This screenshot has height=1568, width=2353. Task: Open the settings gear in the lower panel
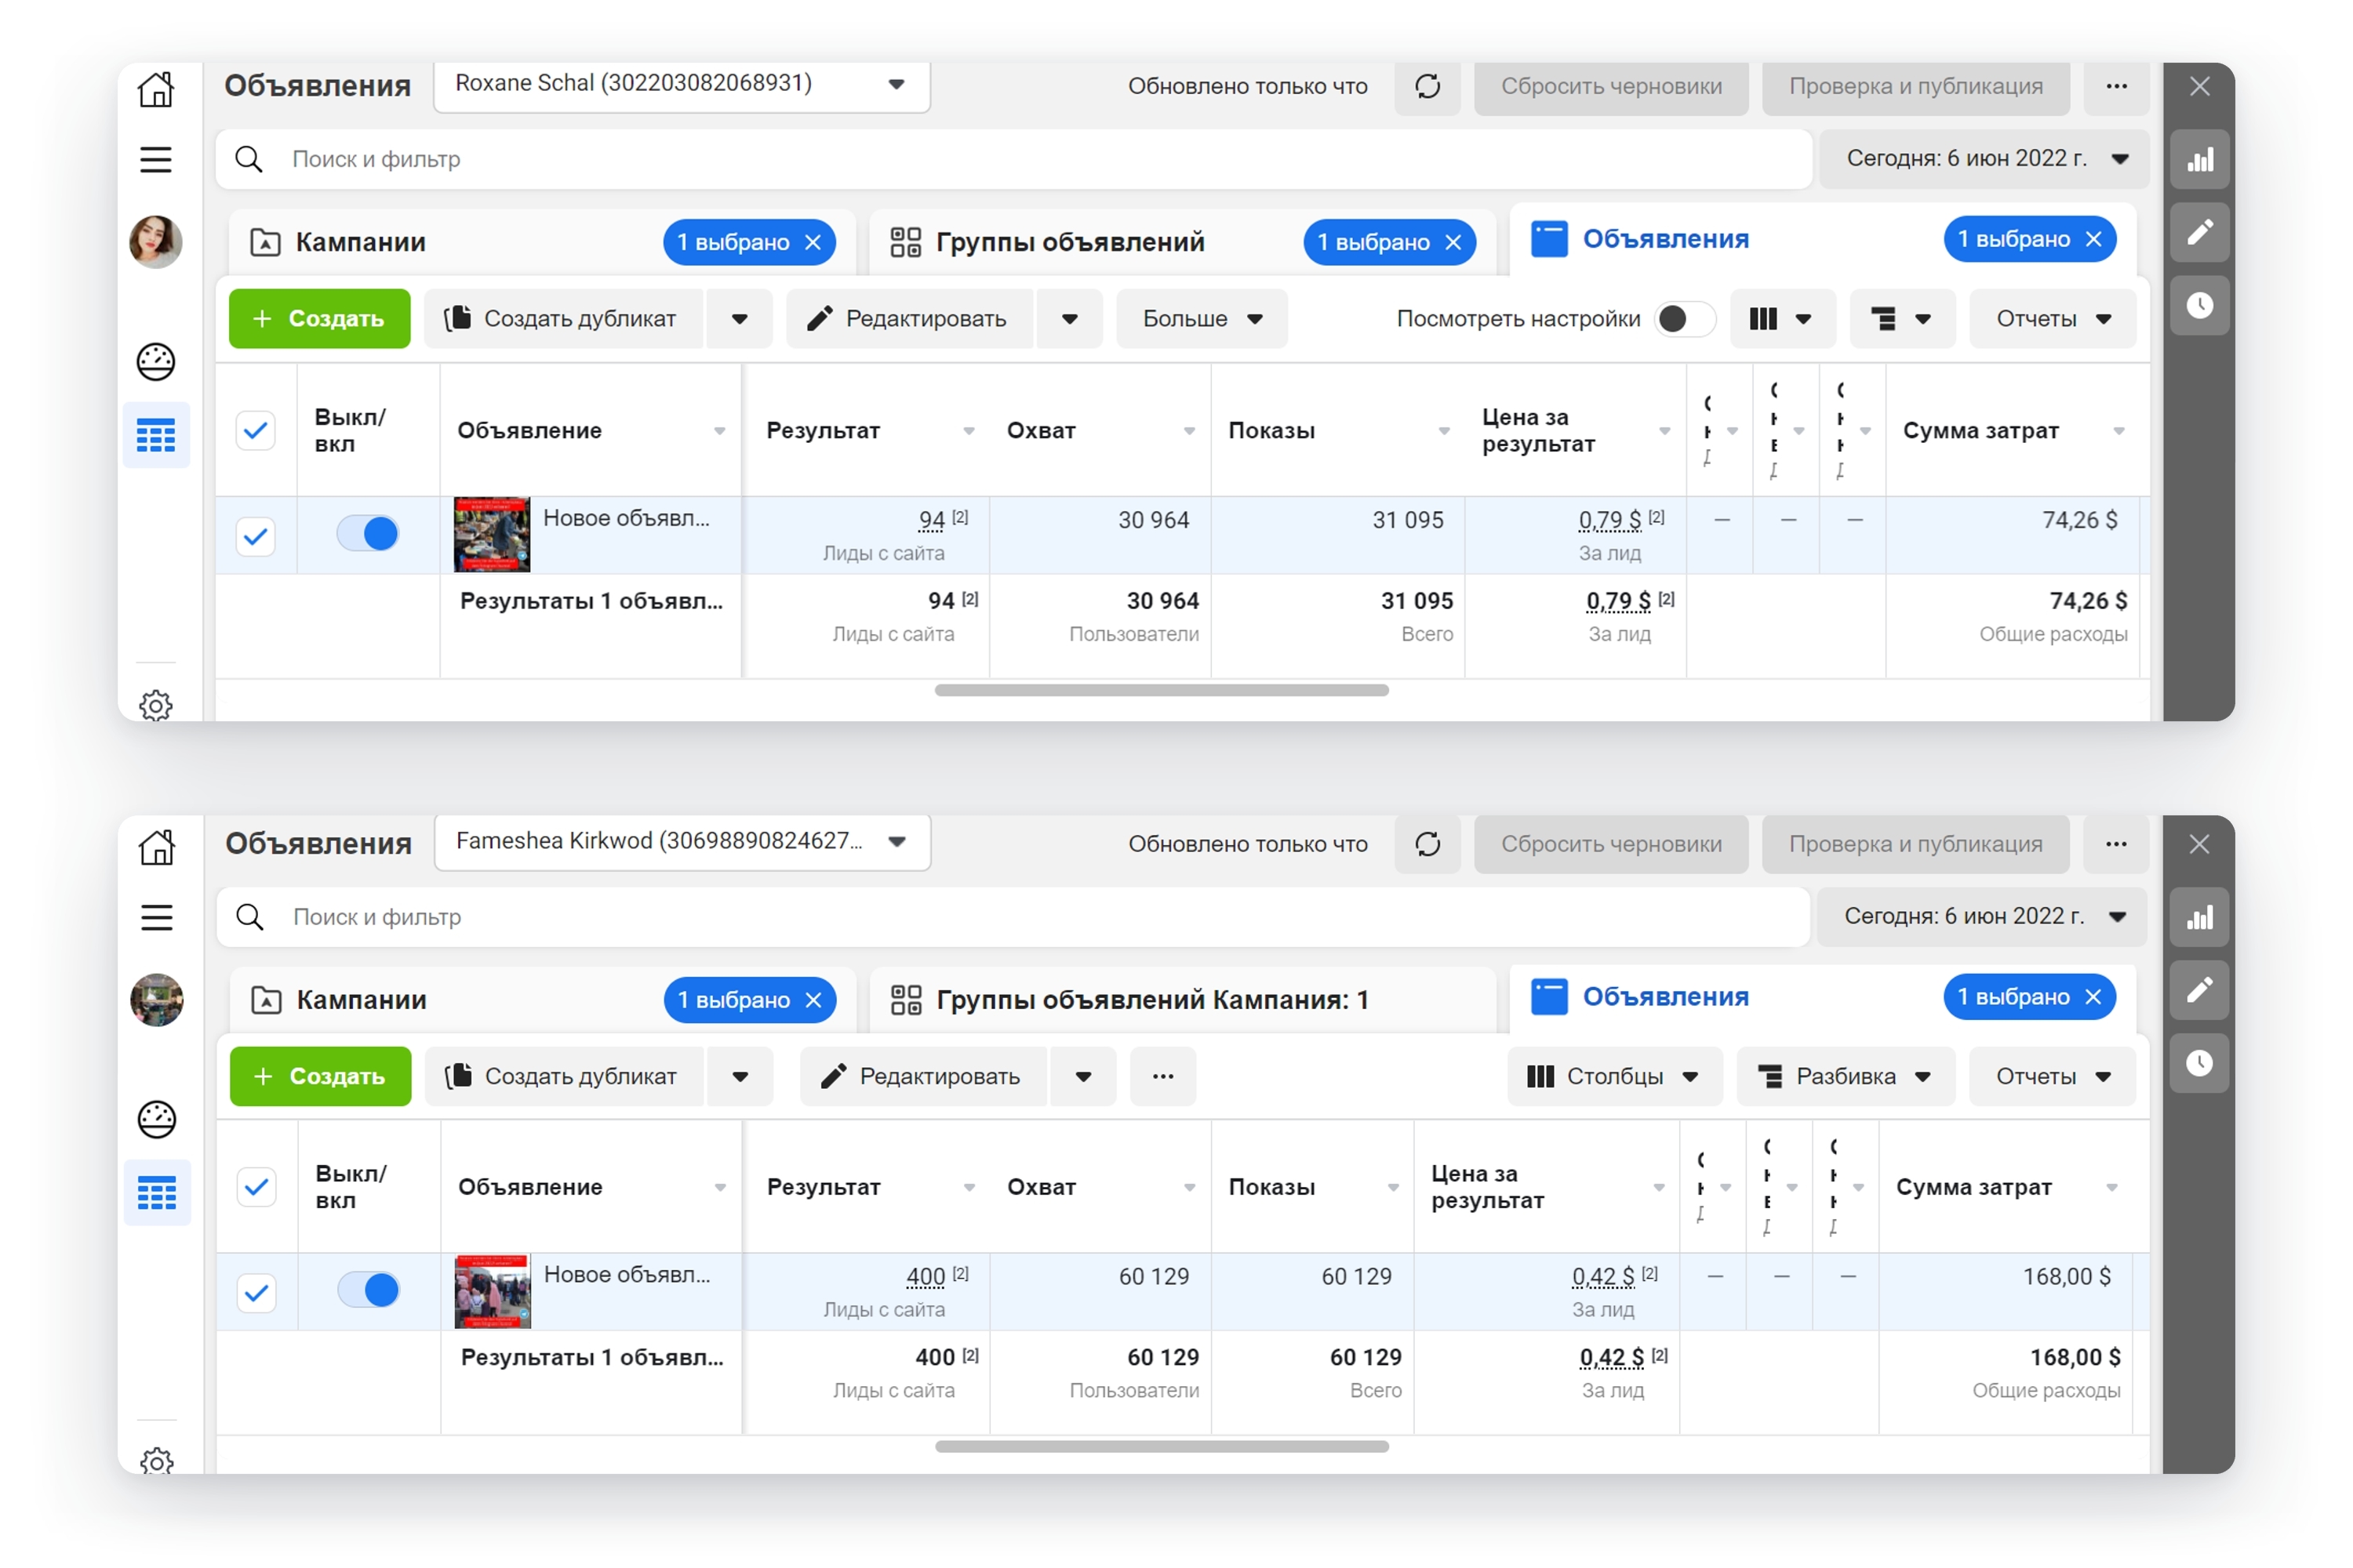[x=156, y=1462]
